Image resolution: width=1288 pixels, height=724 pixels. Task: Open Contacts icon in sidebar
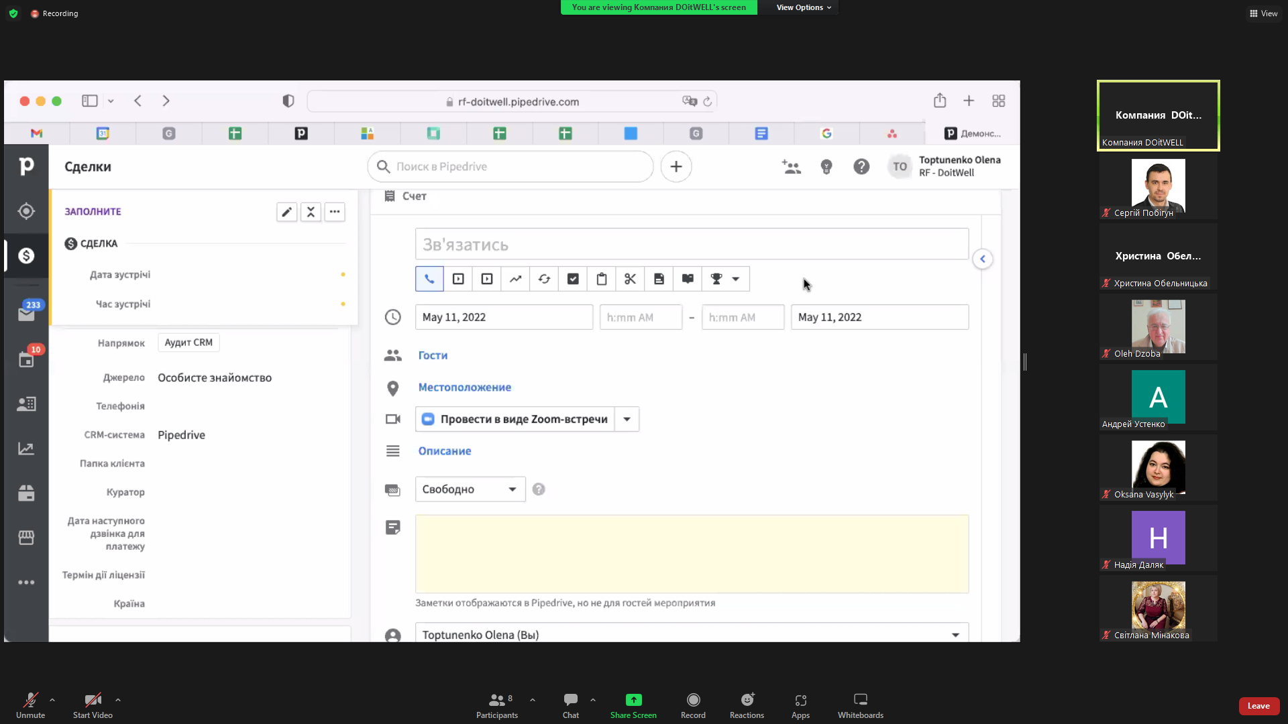(x=26, y=404)
